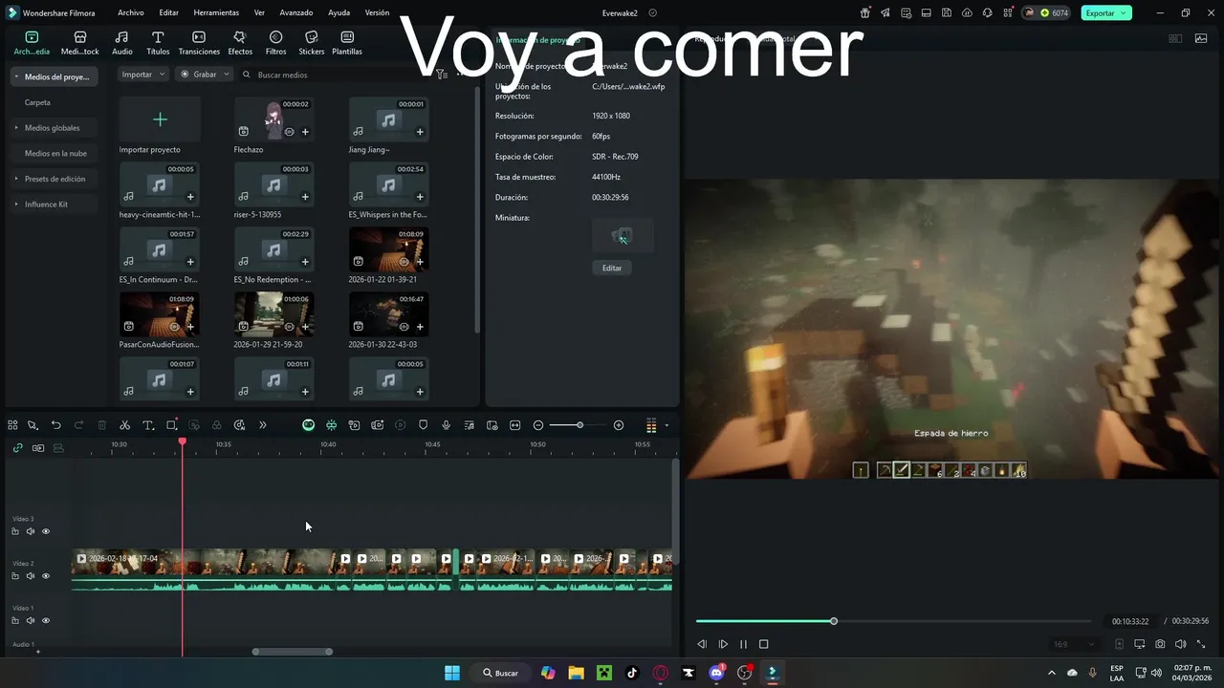1224x688 pixels.
Task: Open the Exportar dropdown arrow
Action: tap(1124, 13)
